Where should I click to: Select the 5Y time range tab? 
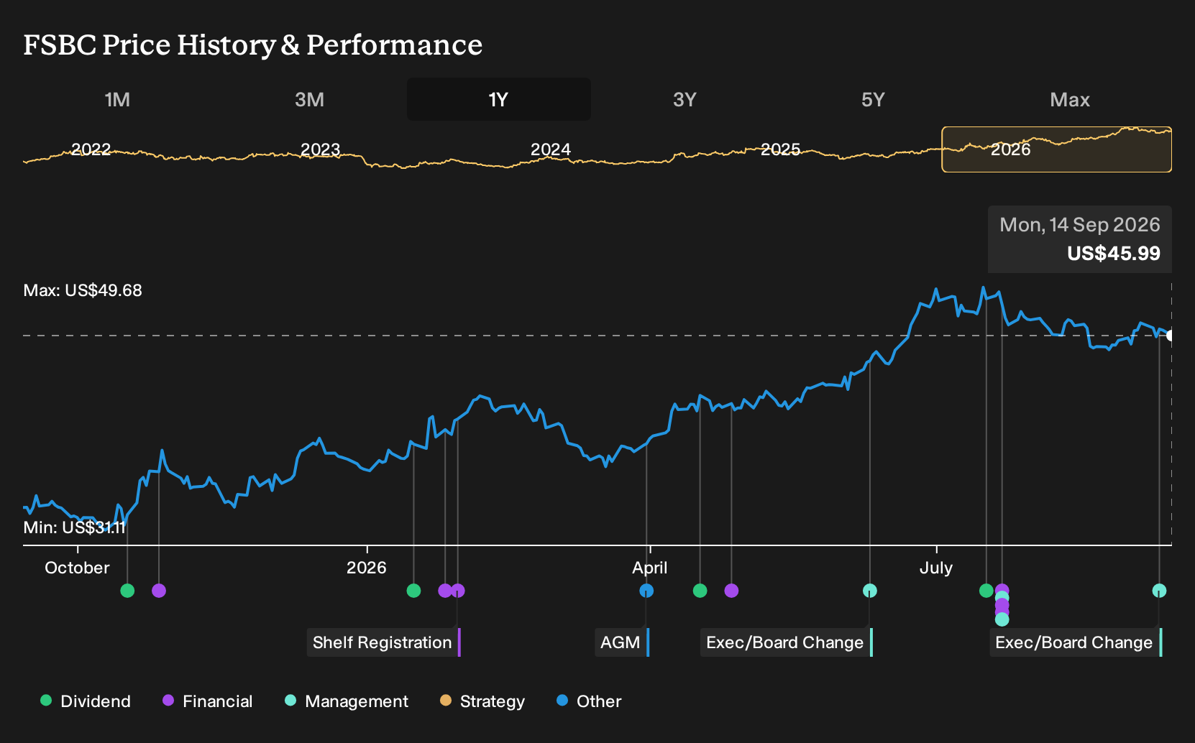point(873,99)
